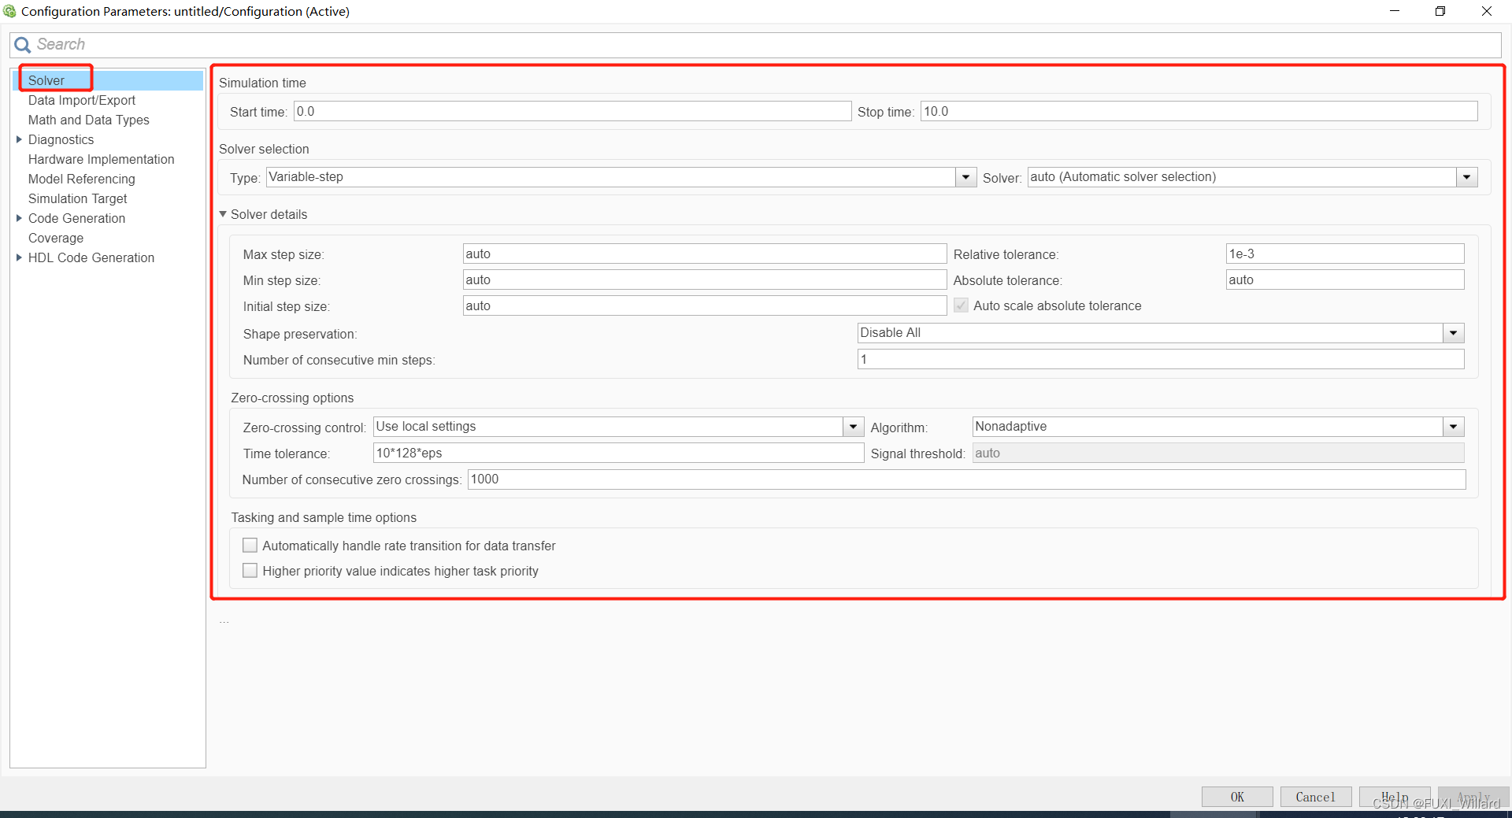Screen dimensions: 1512x818
Task: Open the zero-crossing Algorithm dropdown
Action: (1454, 427)
